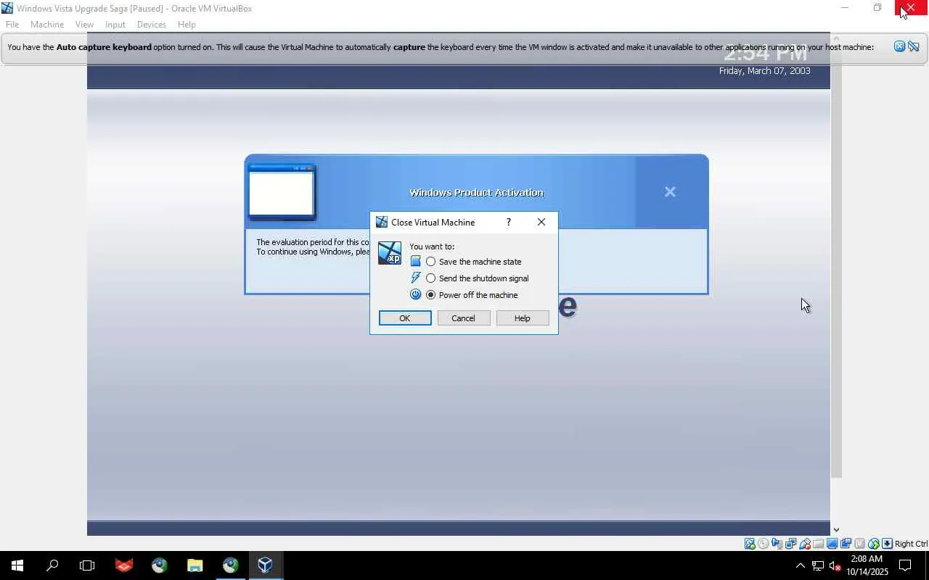Click the CPU virtualization status icon

pos(860,544)
